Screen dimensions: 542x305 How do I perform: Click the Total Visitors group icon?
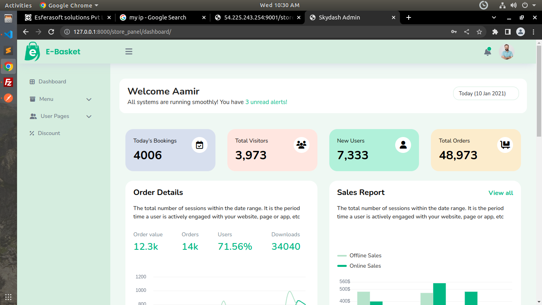coord(302,145)
